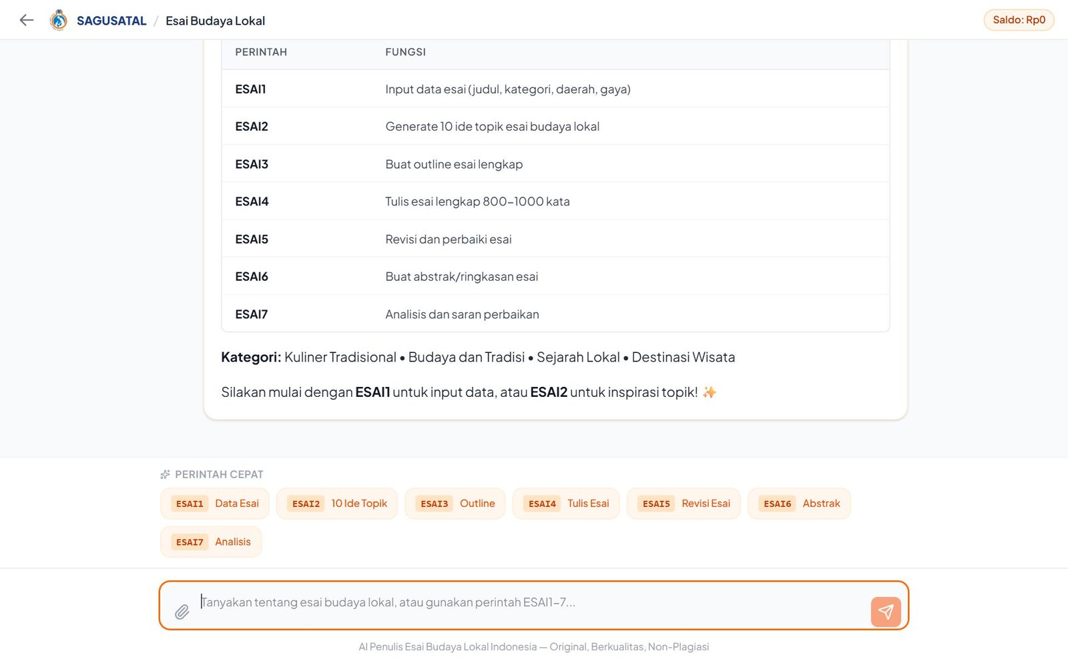Image resolution: width=1068 pixels, height=667 pixels.
Task: Click the PERINTAH column header
Action: 261,52
